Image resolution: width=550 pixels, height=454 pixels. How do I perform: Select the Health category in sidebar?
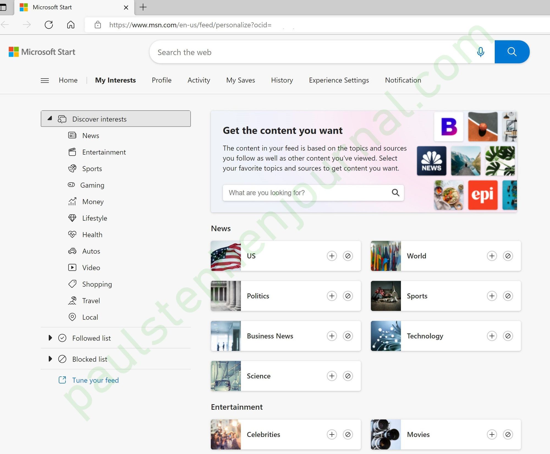[x=92, y=234]
